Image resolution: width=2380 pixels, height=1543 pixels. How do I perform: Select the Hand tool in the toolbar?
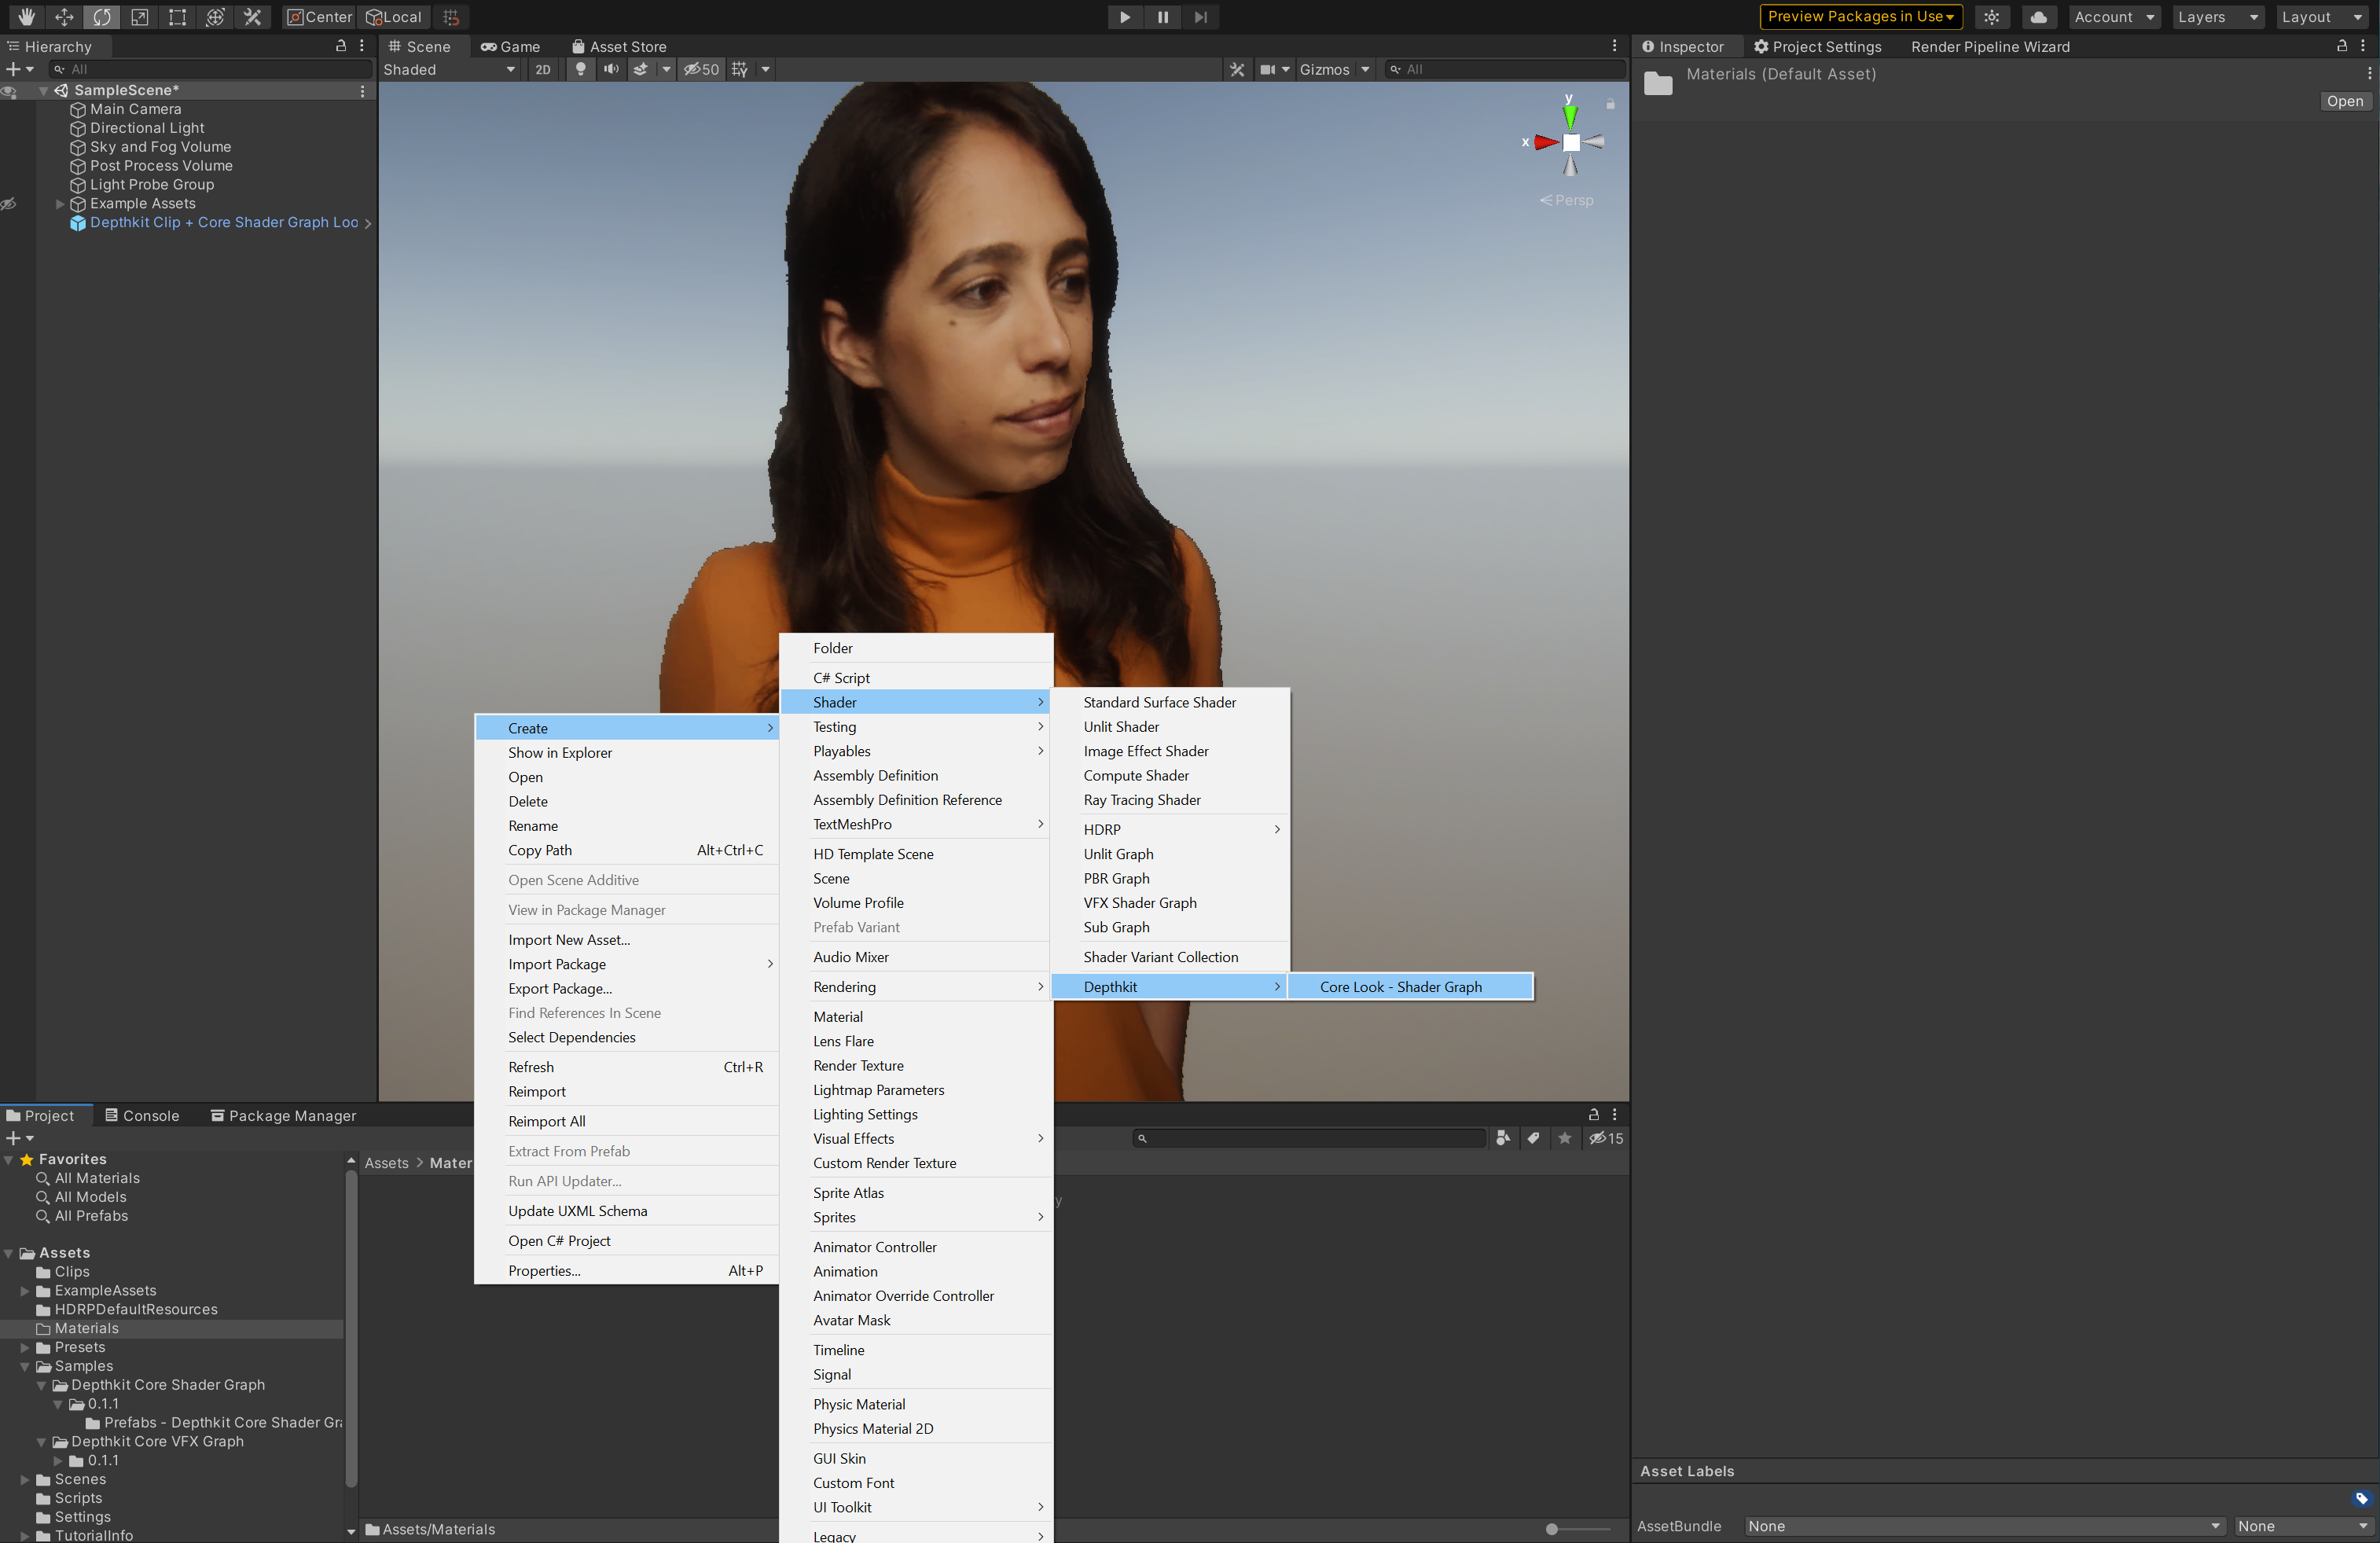coord(26,17)
